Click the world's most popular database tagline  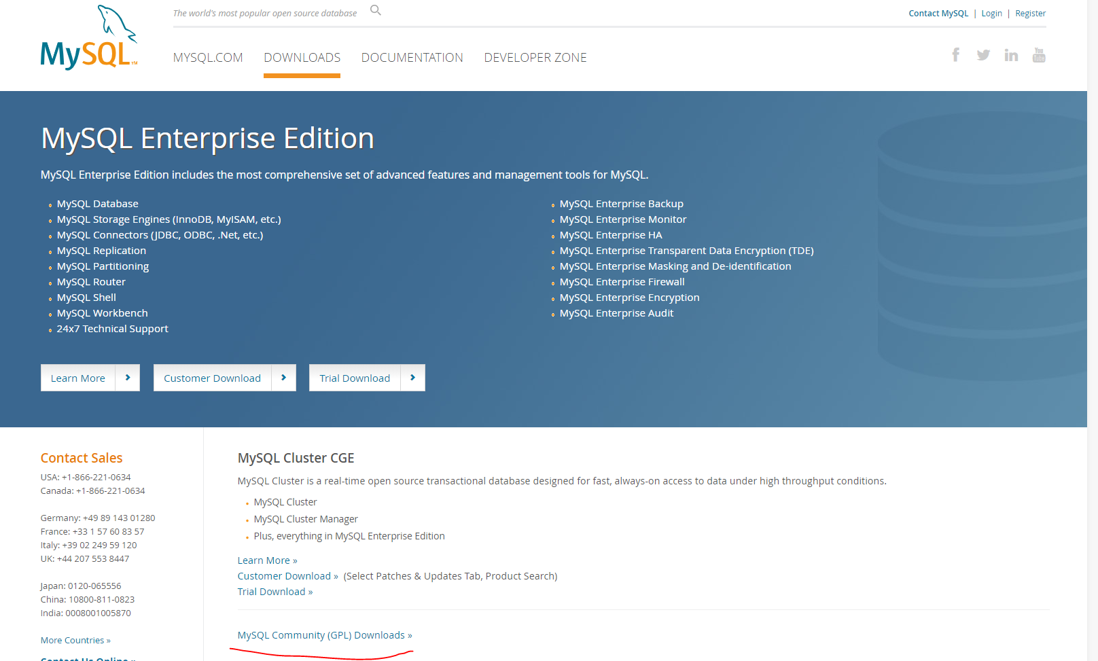(x=265, y=14)
